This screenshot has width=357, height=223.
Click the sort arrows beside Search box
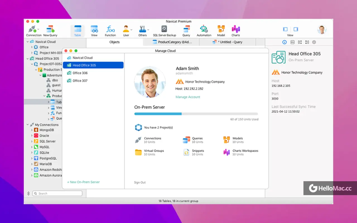tap(28, 193)
